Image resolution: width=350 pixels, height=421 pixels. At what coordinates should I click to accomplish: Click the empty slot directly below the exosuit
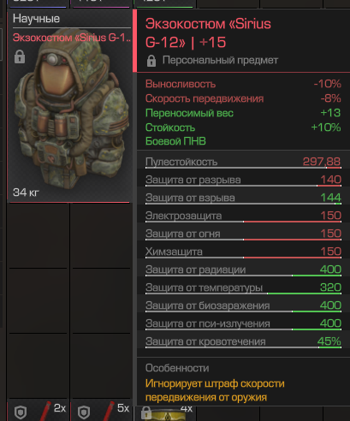[x=39, y=235]
